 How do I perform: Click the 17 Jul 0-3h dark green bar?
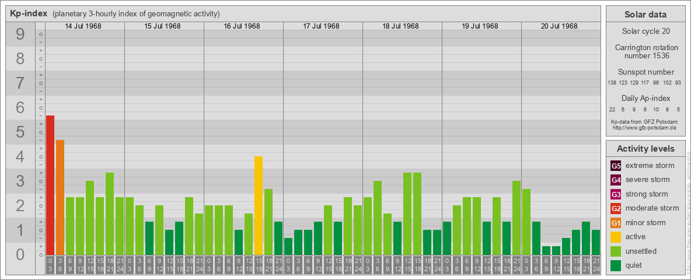pos(288,247)
